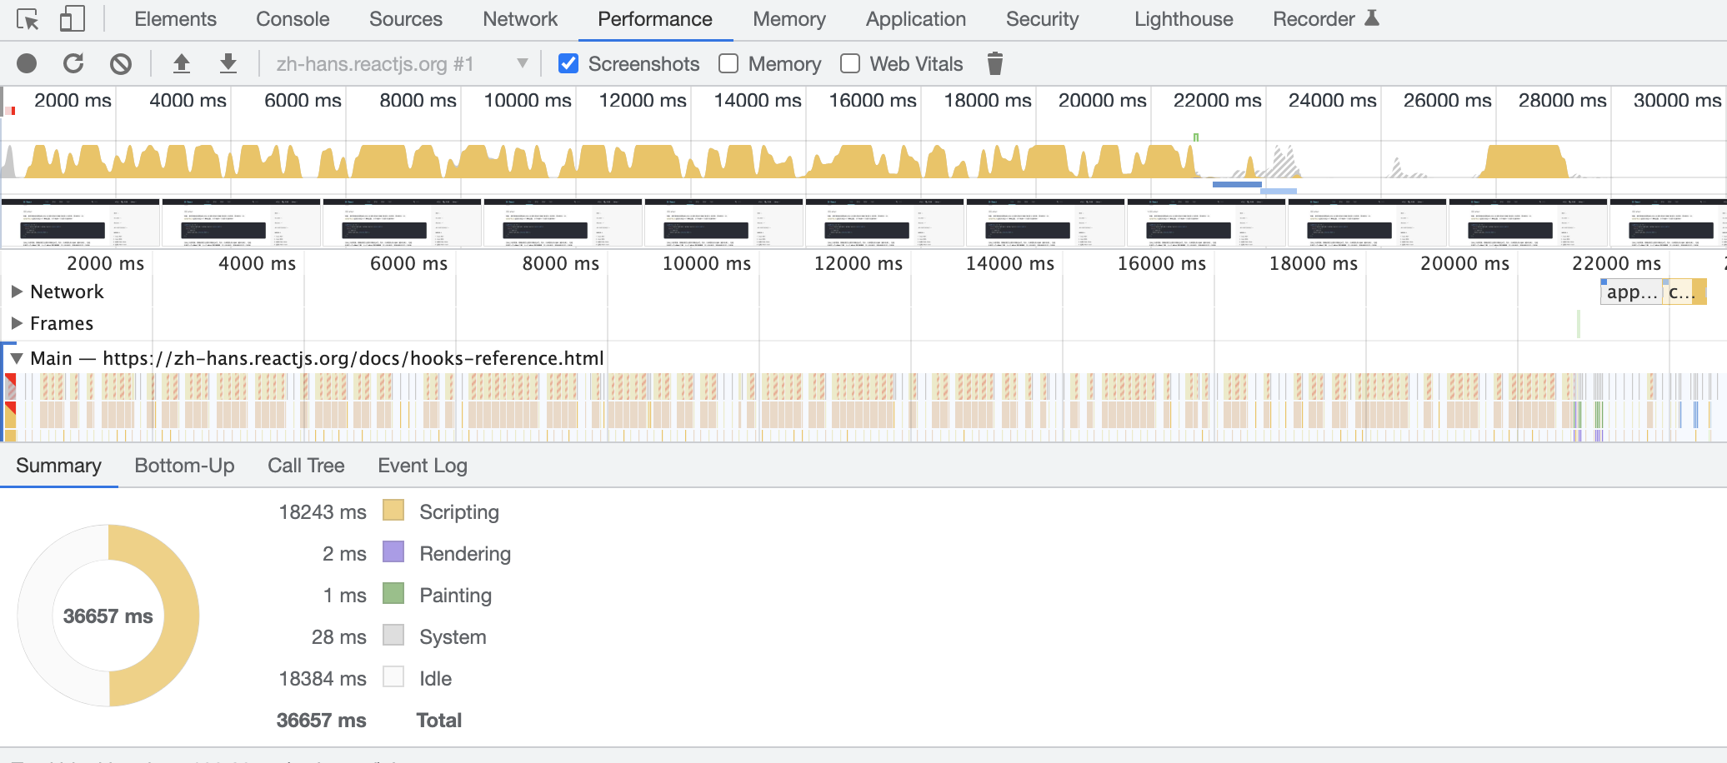The height and width of the screenshot is (763, 1727).
Task: Click the reload and profile icon
Action: tap(73, 63)
